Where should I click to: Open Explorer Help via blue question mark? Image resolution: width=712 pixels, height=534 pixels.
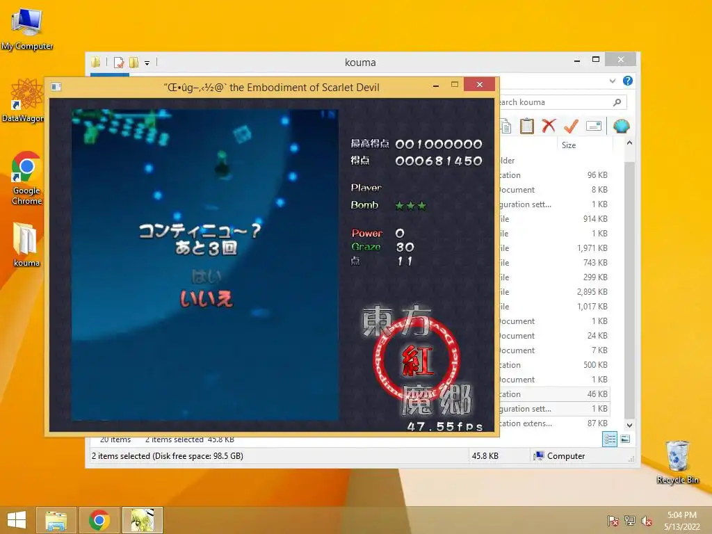628,81
